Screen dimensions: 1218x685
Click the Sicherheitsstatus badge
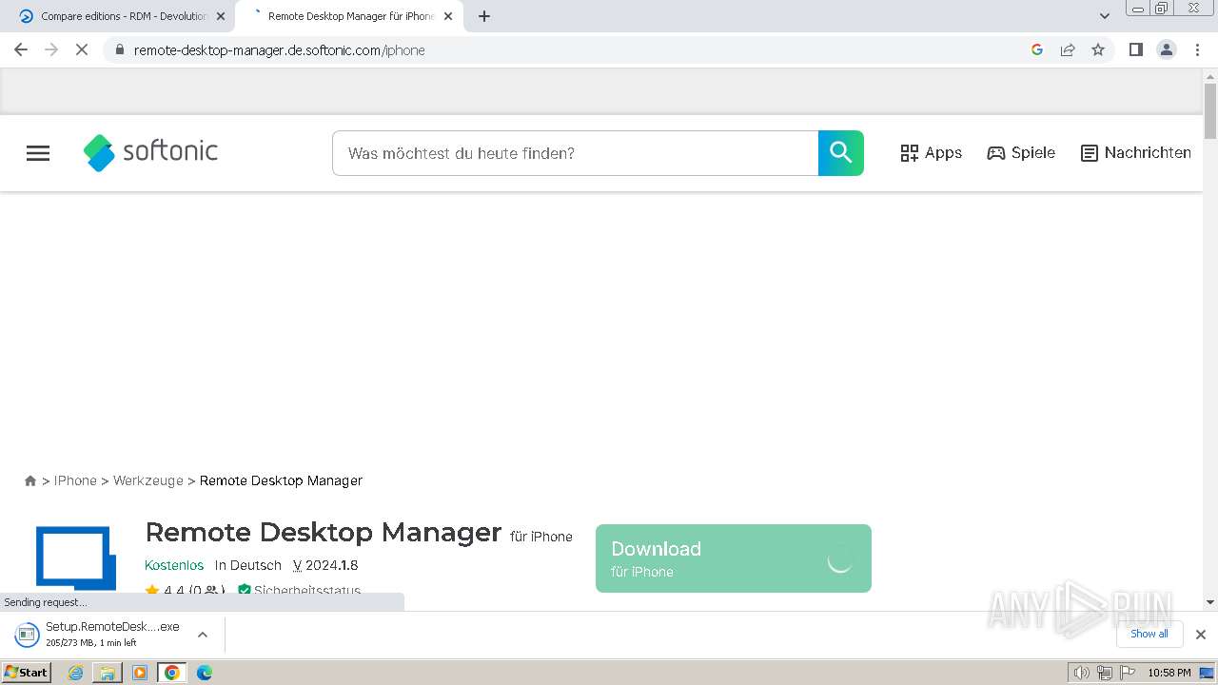click(x=299, y=591)
